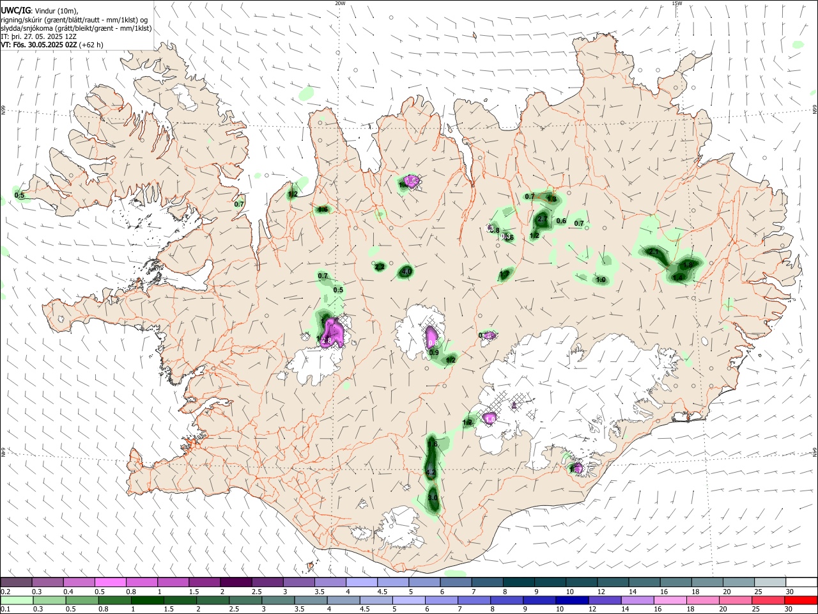The width and height of the screenshot is (818, 614).
Task: Click the "0.2" label starting the snow scale
Action: click(x=5, y=592)
